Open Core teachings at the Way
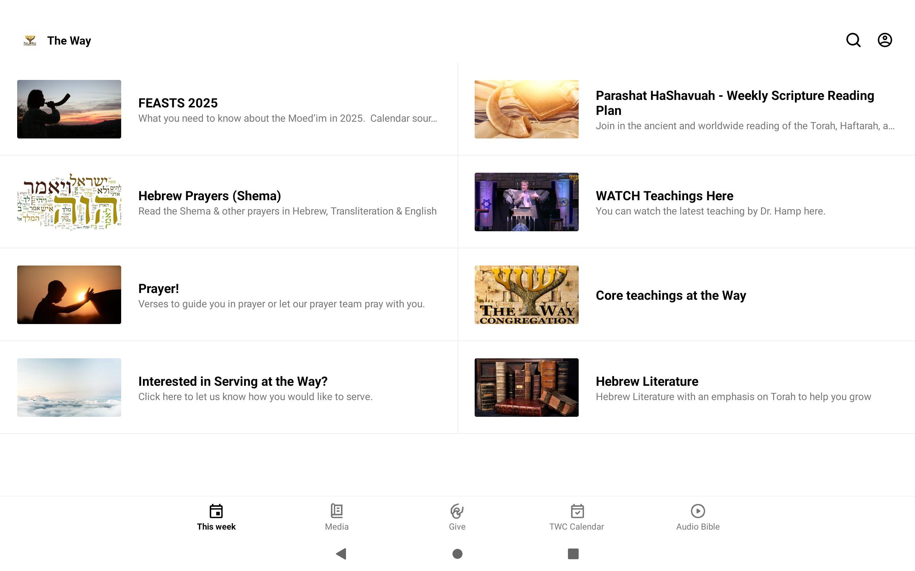Viewport: 915px width, 571px height. coord(671,295)
